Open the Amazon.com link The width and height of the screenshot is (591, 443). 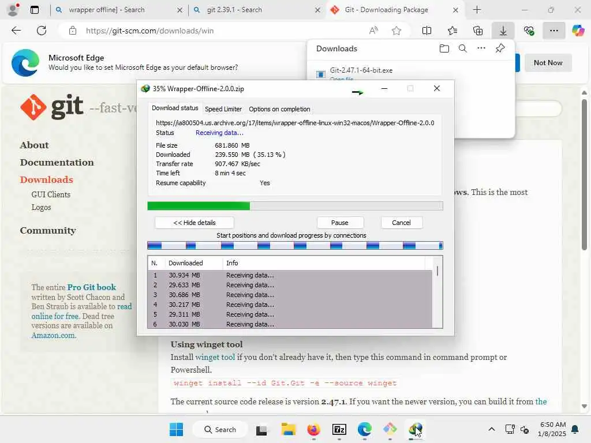coord(54,335)
